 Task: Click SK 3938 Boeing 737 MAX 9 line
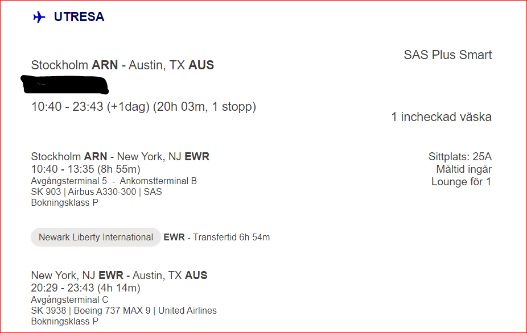tap(123, 310)
